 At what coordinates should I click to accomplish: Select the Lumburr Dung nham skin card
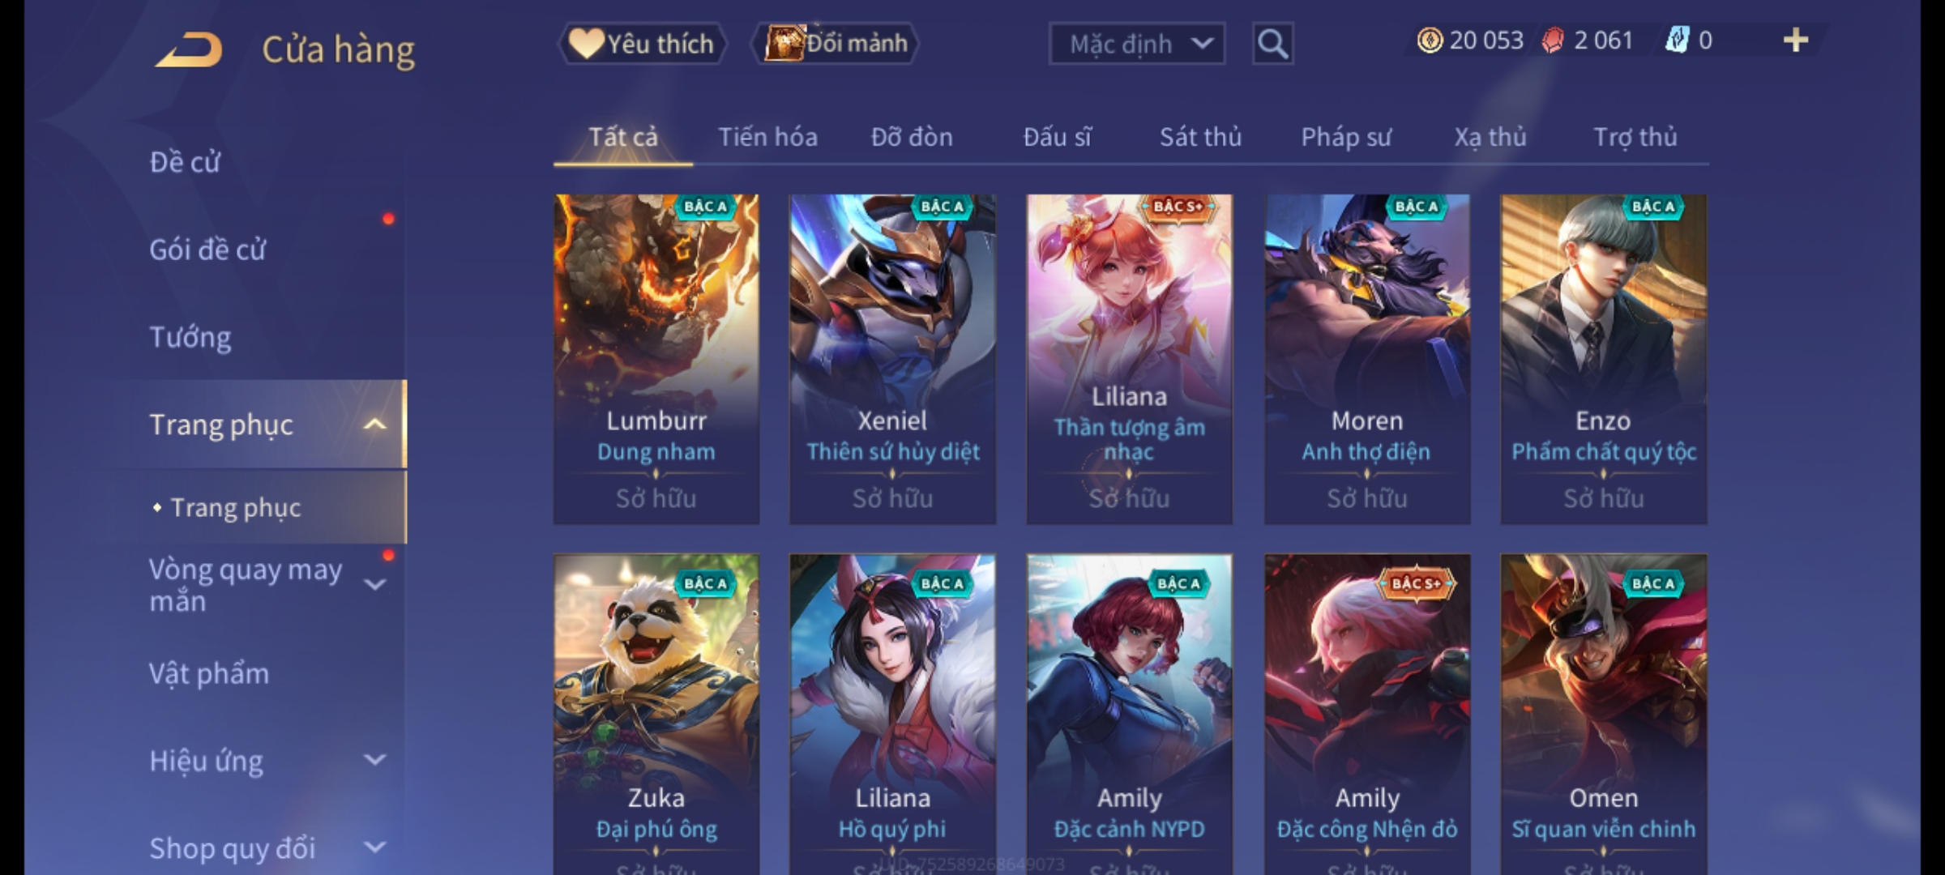pyautogui.click(x=656, y=359)
